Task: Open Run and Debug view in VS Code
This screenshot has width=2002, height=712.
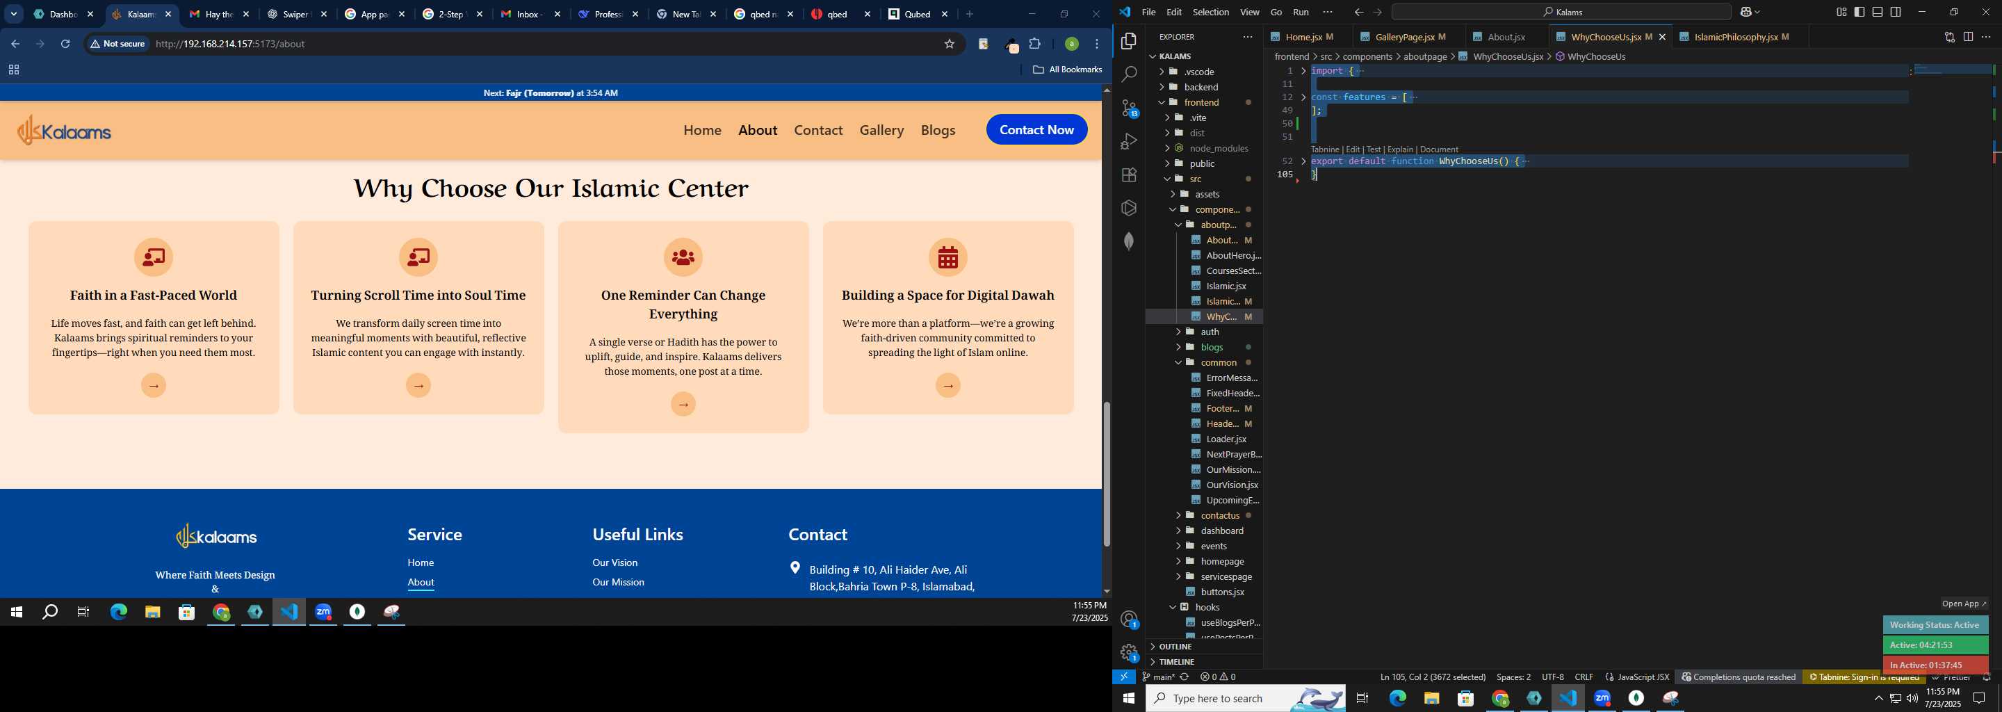Action: (1129, 141)
